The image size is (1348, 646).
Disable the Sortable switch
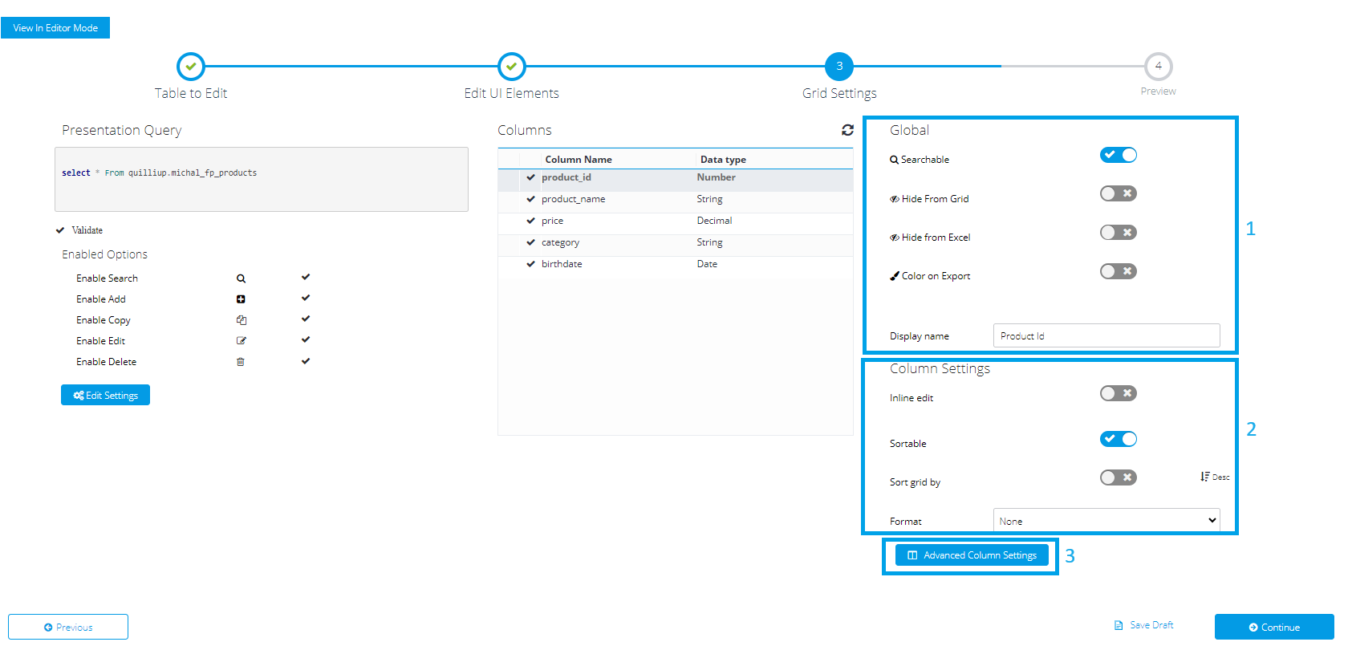tap(1119, 439)
